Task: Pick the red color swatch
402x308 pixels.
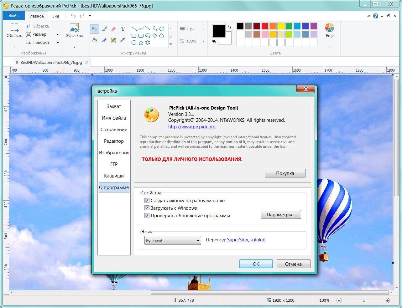Action: (265, 26)
